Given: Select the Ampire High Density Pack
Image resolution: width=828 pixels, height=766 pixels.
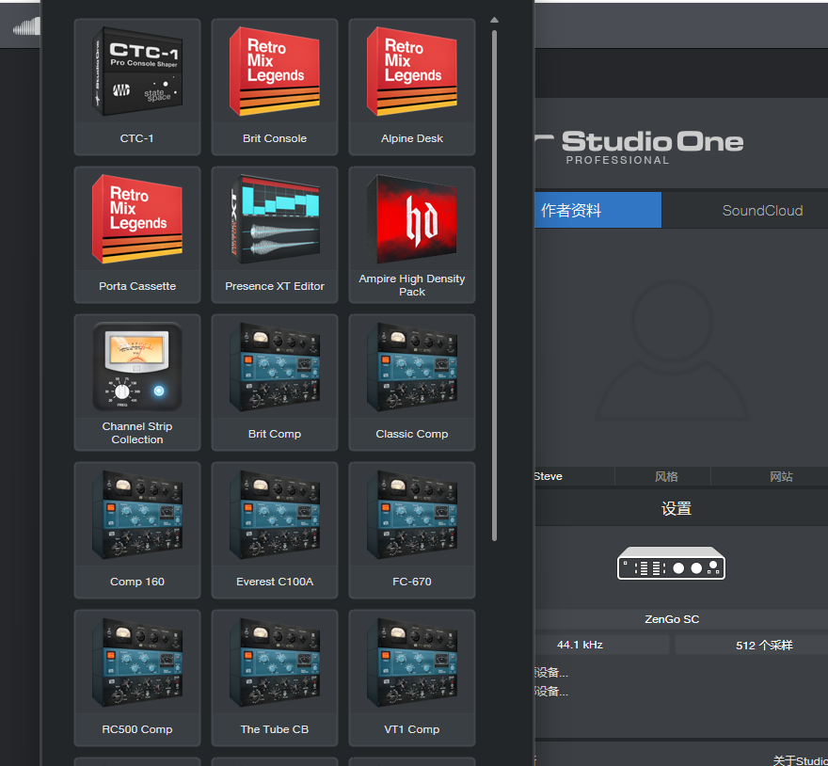Looking at the screenshot, I should pyautogui.click(x=412, y=235).
